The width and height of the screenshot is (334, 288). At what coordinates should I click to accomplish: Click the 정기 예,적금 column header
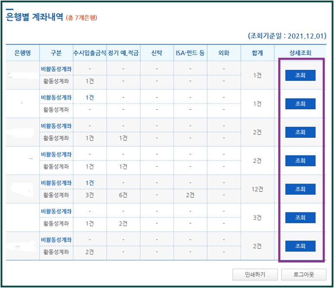123,53
